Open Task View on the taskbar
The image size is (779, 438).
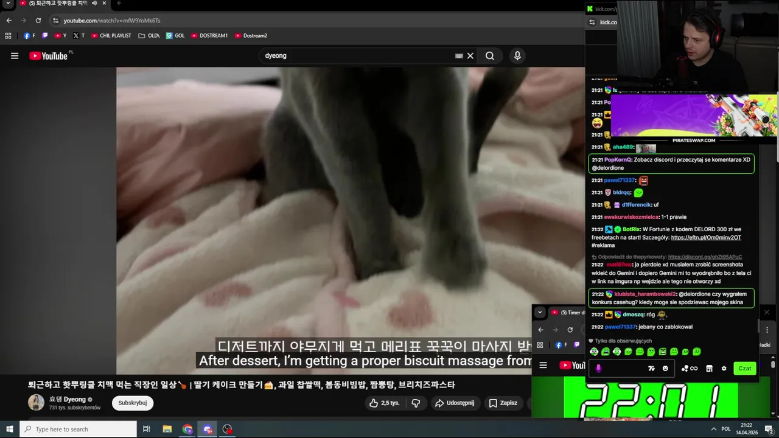[x=147, y=429]
